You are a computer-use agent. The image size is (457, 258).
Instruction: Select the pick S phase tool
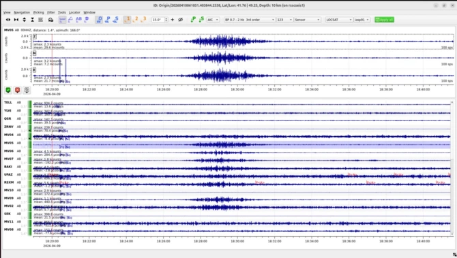pos(116,20)
